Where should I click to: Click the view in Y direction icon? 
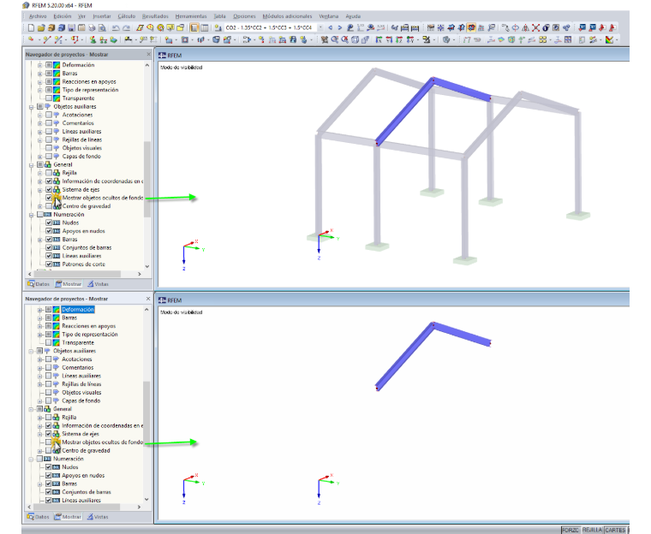point(389,40)
